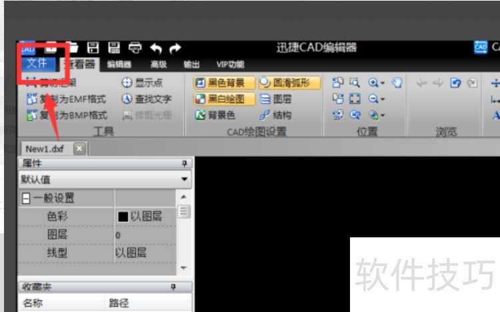Close the New1.dxf document tab
The image size is (500, 312).
coord(79,148)
